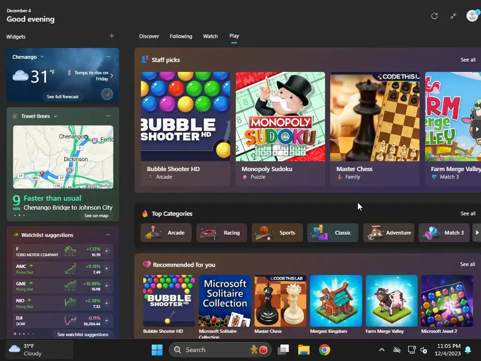This screenshot has height=361, width=481.
Task: Choose the Classic category
Action: pos(333,233)
